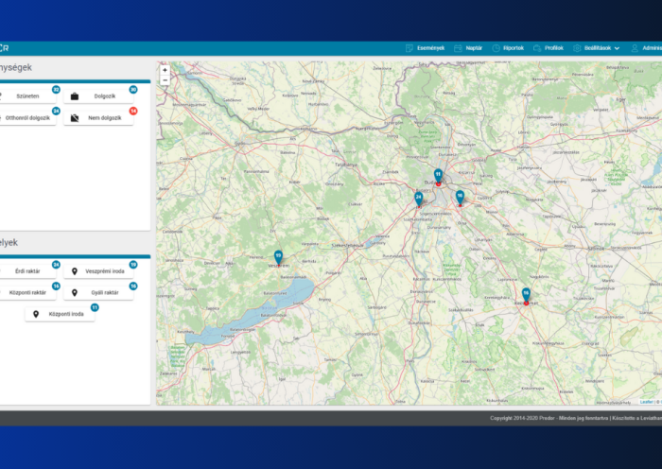Select the southeastern map pin near Kecskemét
662x469 pixels.
[x=526, y=295]
